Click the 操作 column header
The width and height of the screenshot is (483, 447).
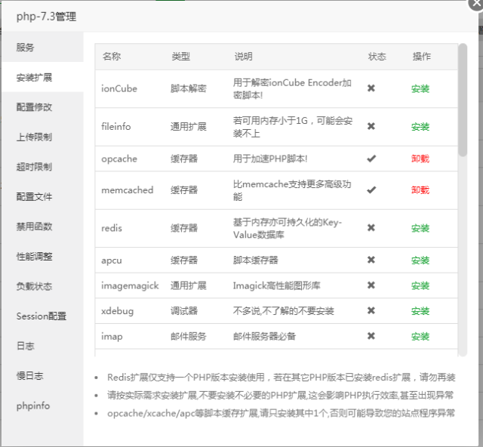422,57
